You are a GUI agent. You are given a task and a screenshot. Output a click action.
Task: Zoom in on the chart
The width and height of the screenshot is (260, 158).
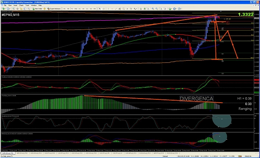153,9
